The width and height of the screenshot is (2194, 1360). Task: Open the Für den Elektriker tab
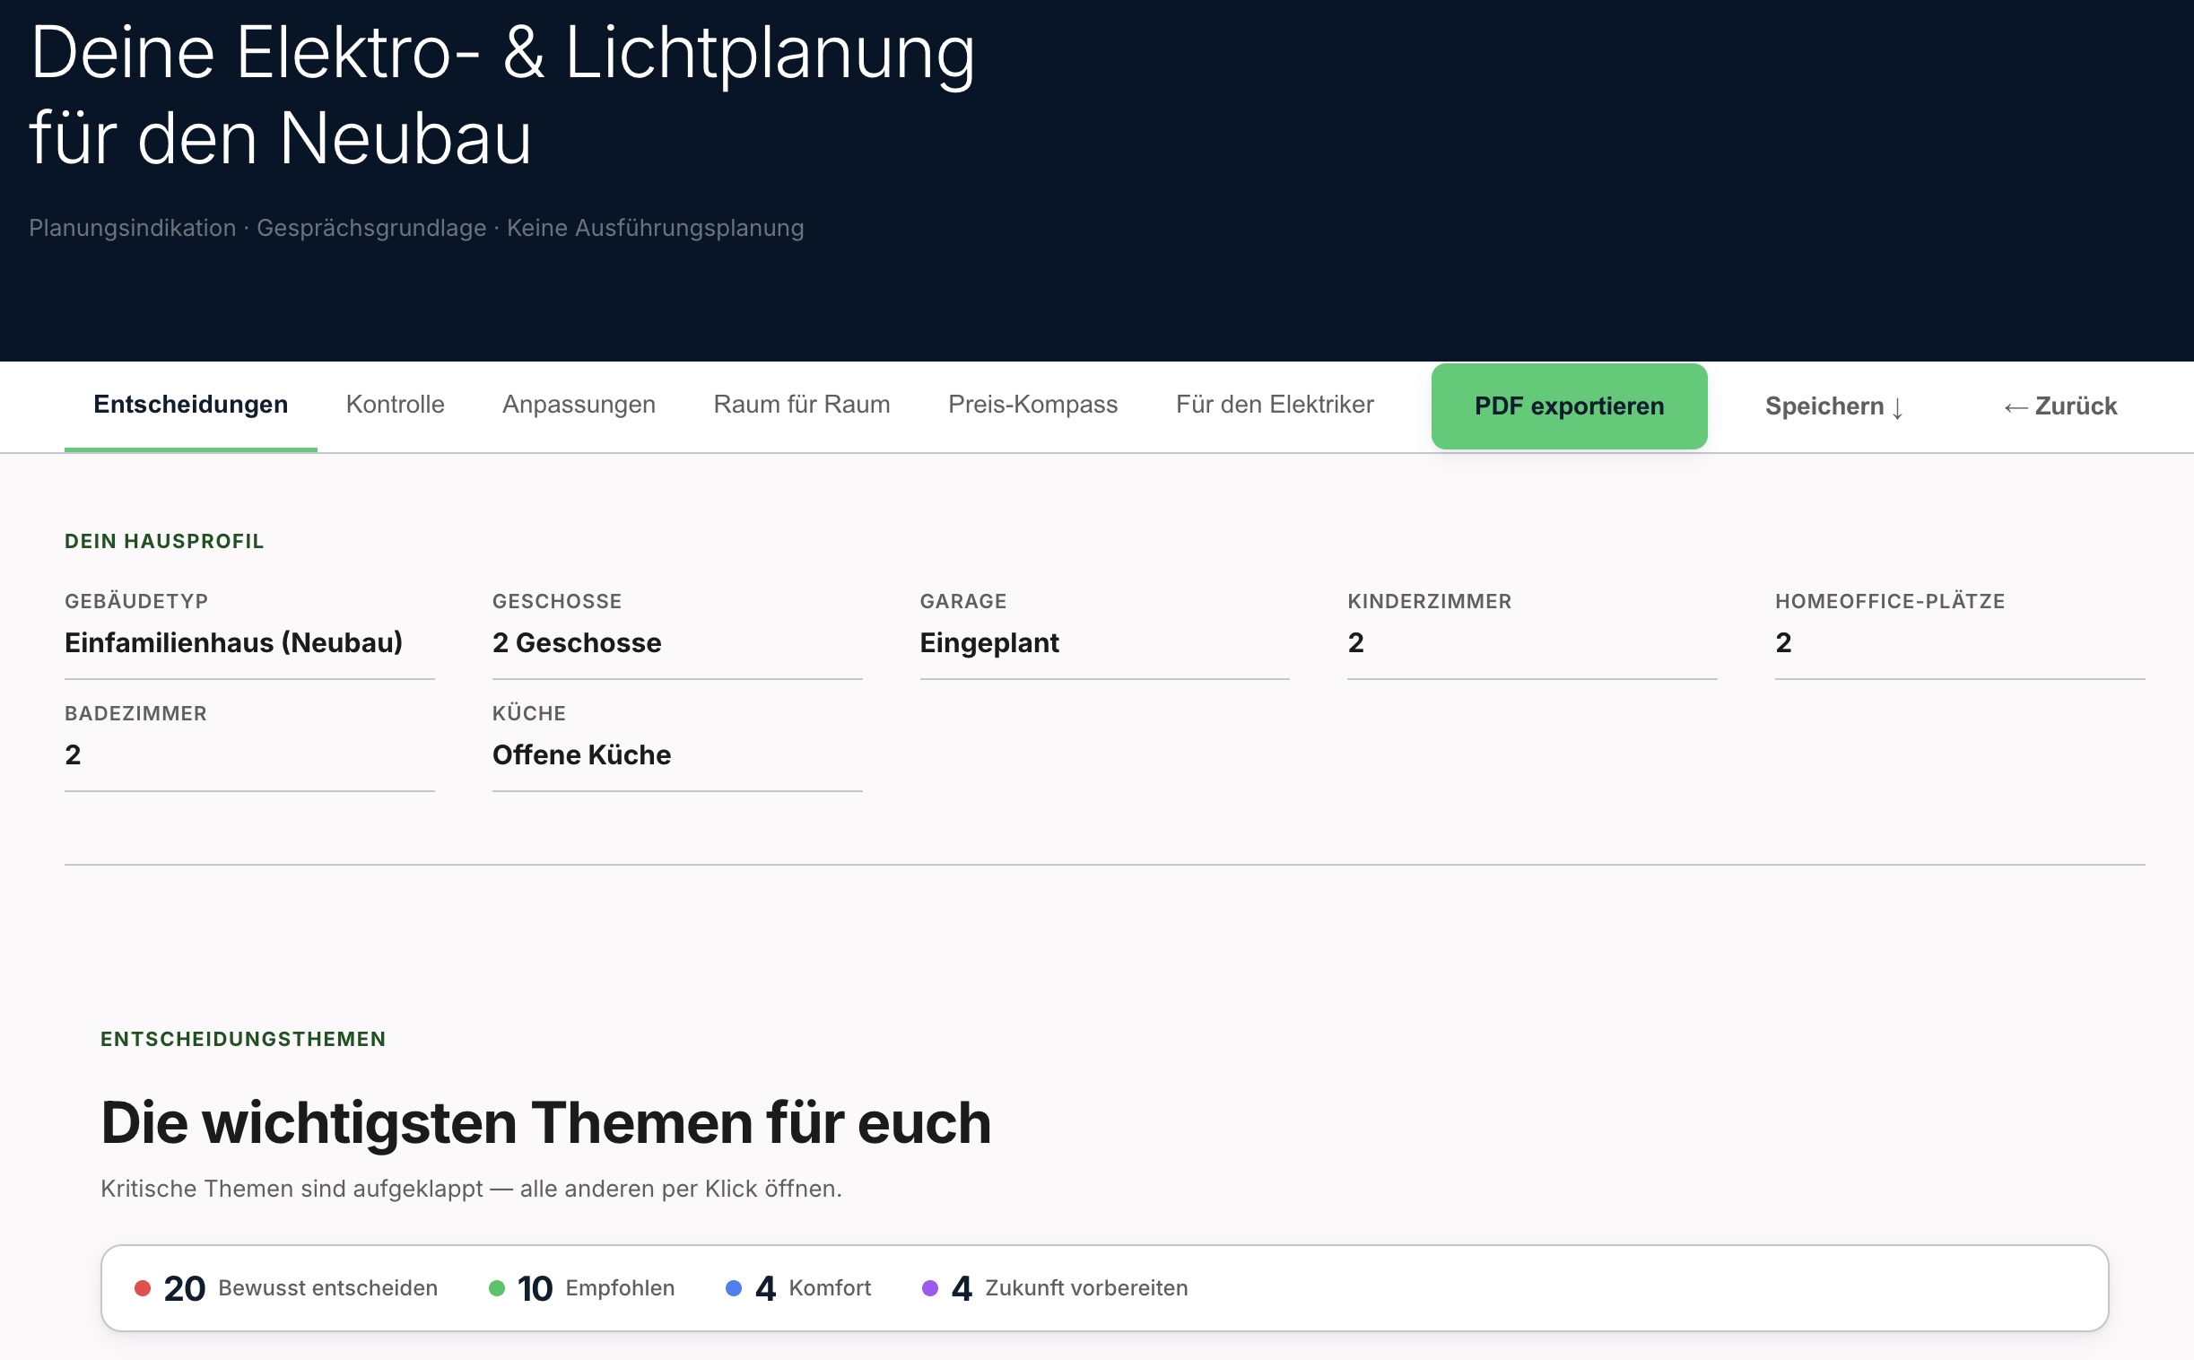[x=1274, y=405]
